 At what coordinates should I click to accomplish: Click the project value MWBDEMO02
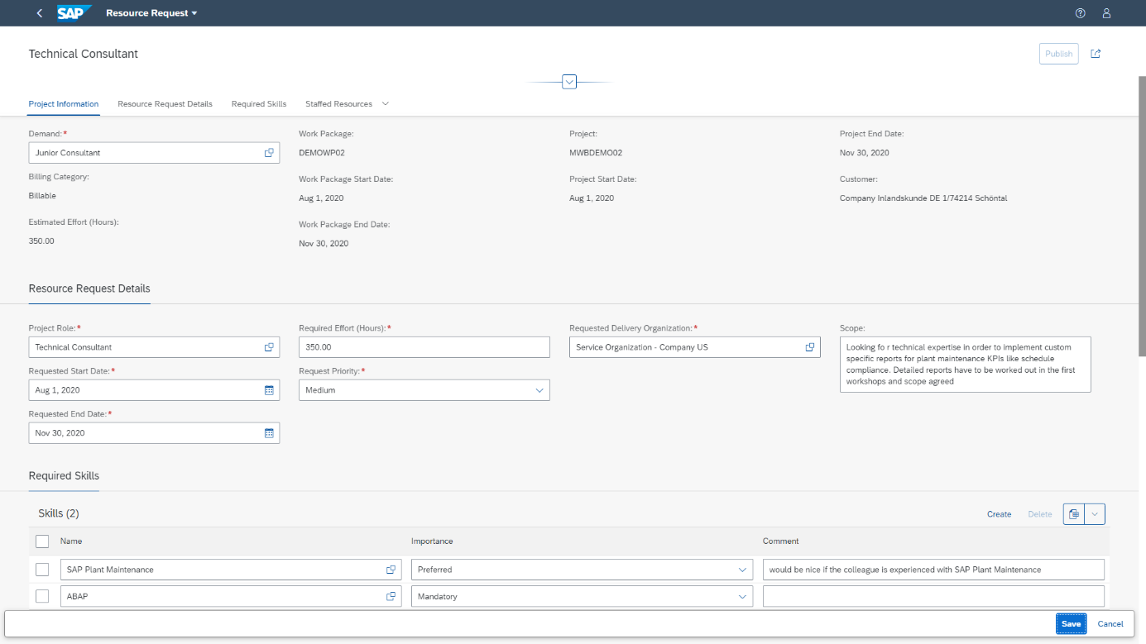click(x=596, y=153)
